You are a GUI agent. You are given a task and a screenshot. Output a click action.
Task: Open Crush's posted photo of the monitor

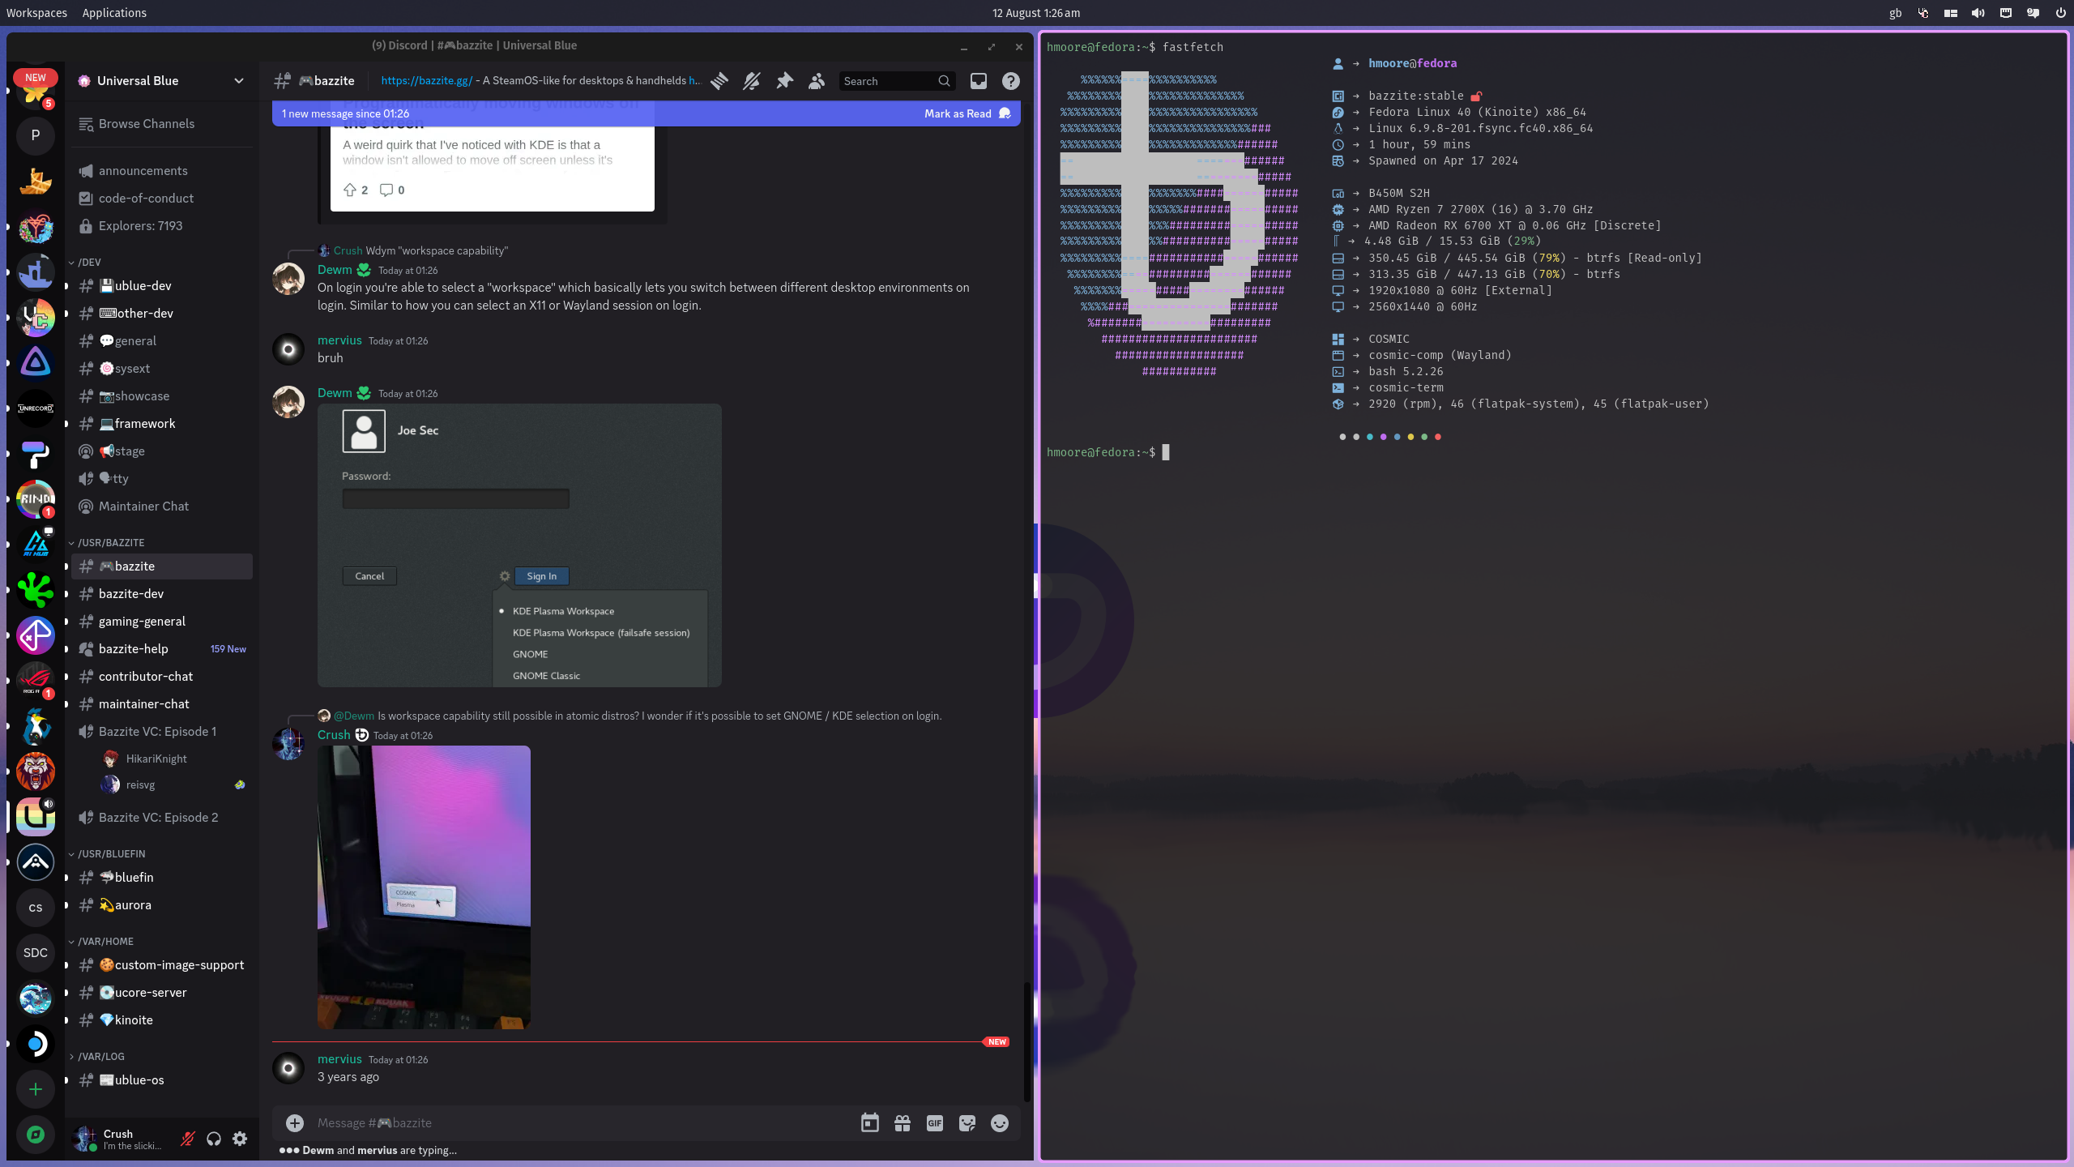(x=424, y=887)
